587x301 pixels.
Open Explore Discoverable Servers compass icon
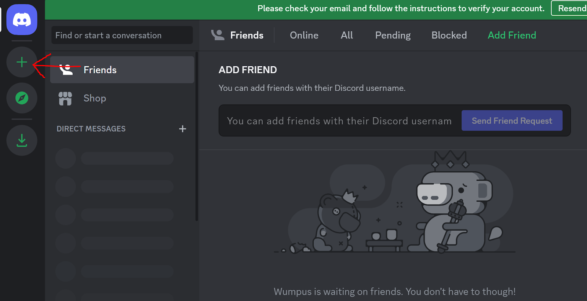point(22,98)
